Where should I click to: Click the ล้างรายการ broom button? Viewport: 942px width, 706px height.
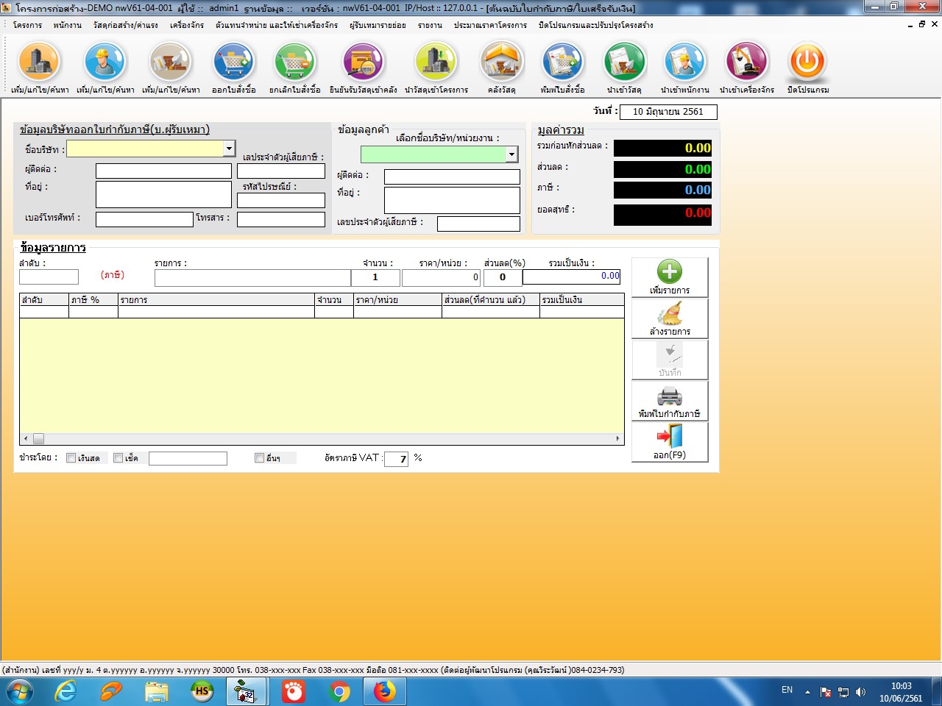(x=670, y=318)
